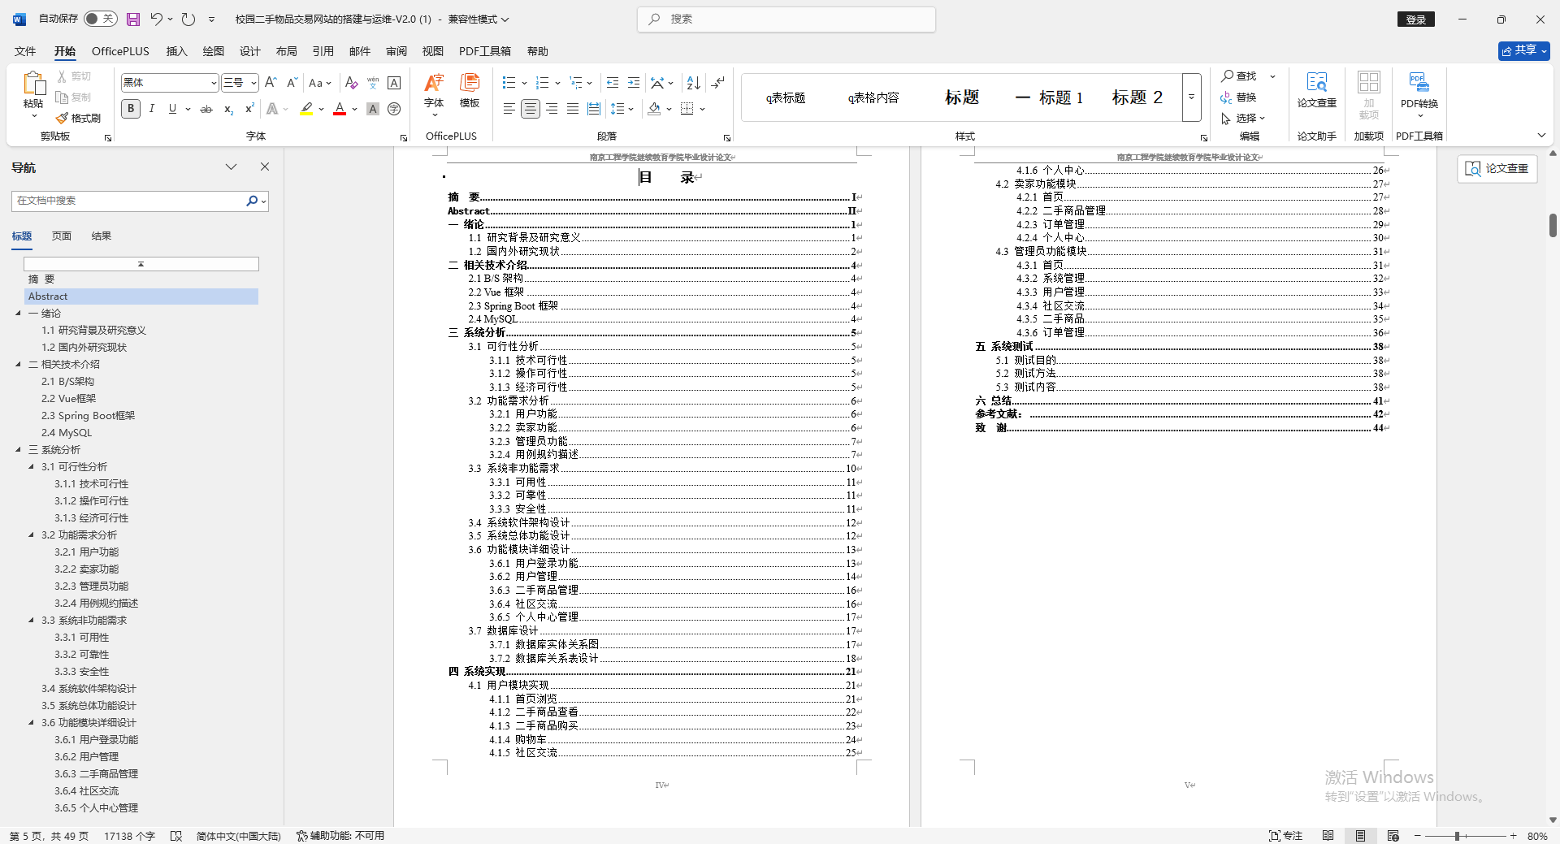Click the 加载项 add-ins icon

[1368, 95]
